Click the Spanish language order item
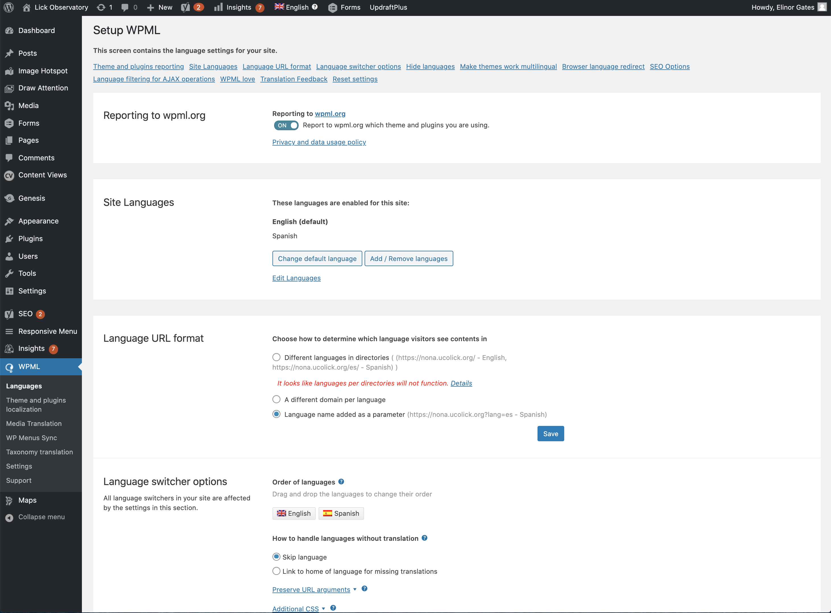This screenshot has height=613, width=831. pyautogui.click(x=341, y=513)
